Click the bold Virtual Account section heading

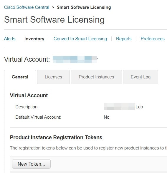point(29,95)
